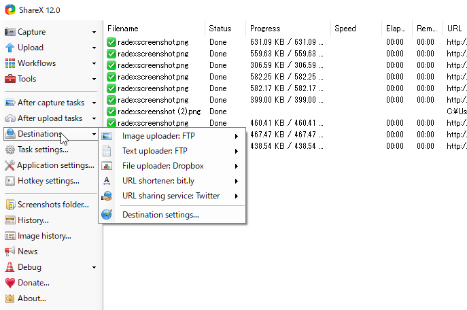Viewport: 467px width, 310px height.
Task: Click the Text uploader document icon
Action: pos(107,151)
